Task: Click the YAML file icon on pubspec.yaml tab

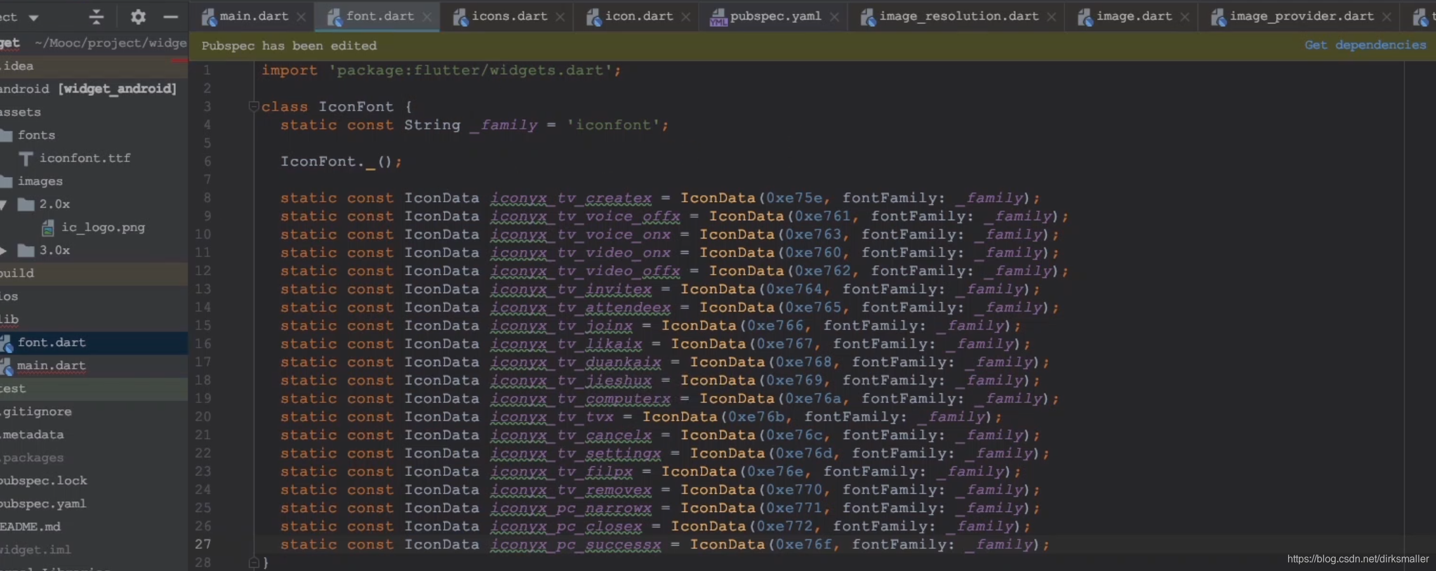Action: [718, 17]
